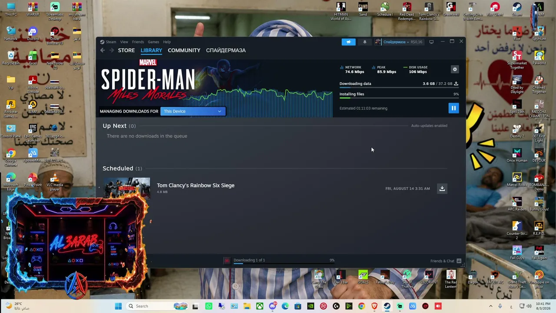Viewport: 556px width, 313px height.
Task: Pause the Spider-Man download
Action: [x=453, y=108]
